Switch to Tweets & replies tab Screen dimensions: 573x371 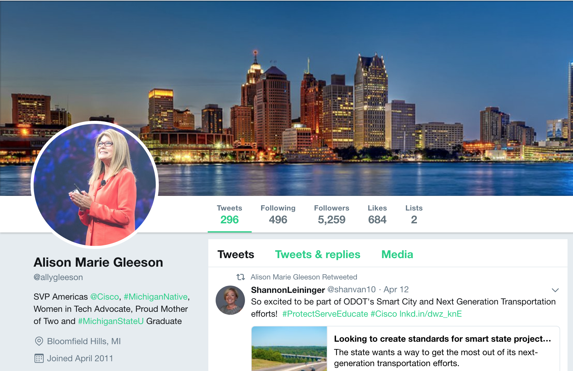tap(318, 254)
